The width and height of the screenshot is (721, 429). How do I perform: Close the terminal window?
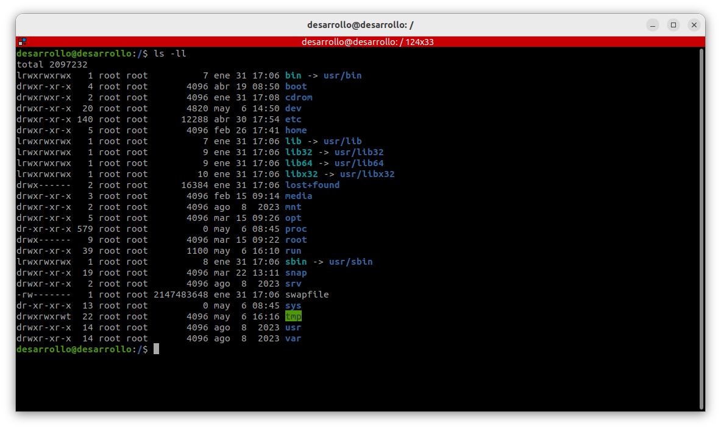pyautogui.click(x=694, y=25)
